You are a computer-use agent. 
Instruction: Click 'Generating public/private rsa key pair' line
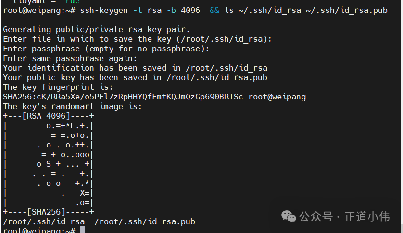coord(96,29)
